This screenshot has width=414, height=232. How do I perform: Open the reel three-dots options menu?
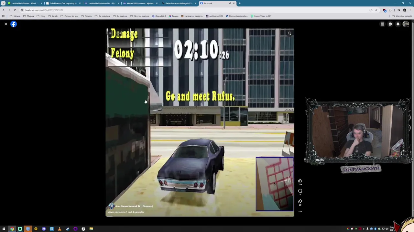coord(300,211)
